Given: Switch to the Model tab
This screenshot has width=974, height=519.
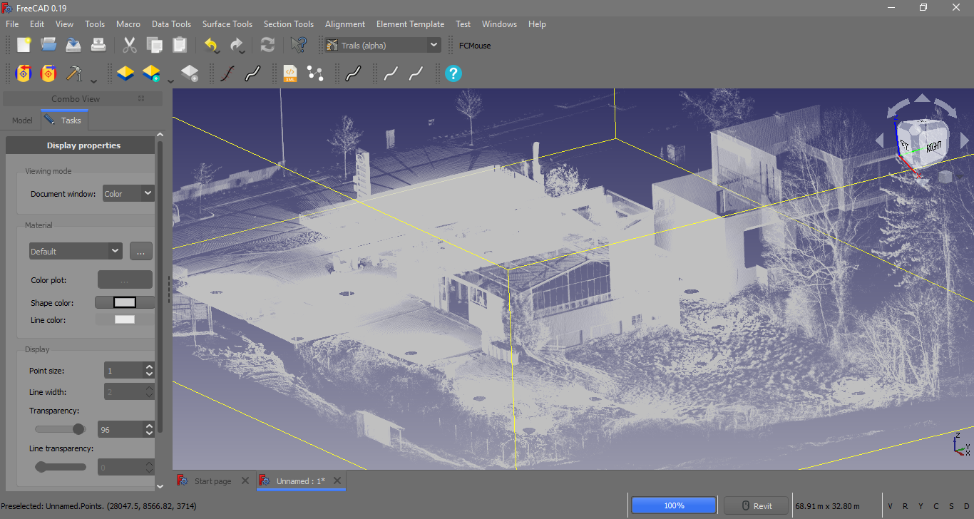Looking at the screenshot, I should [x=22, y=120].
